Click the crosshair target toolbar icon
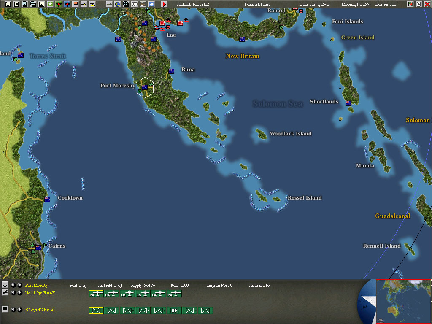The width and height of the screenshot is (432, 324). [126, 4]
